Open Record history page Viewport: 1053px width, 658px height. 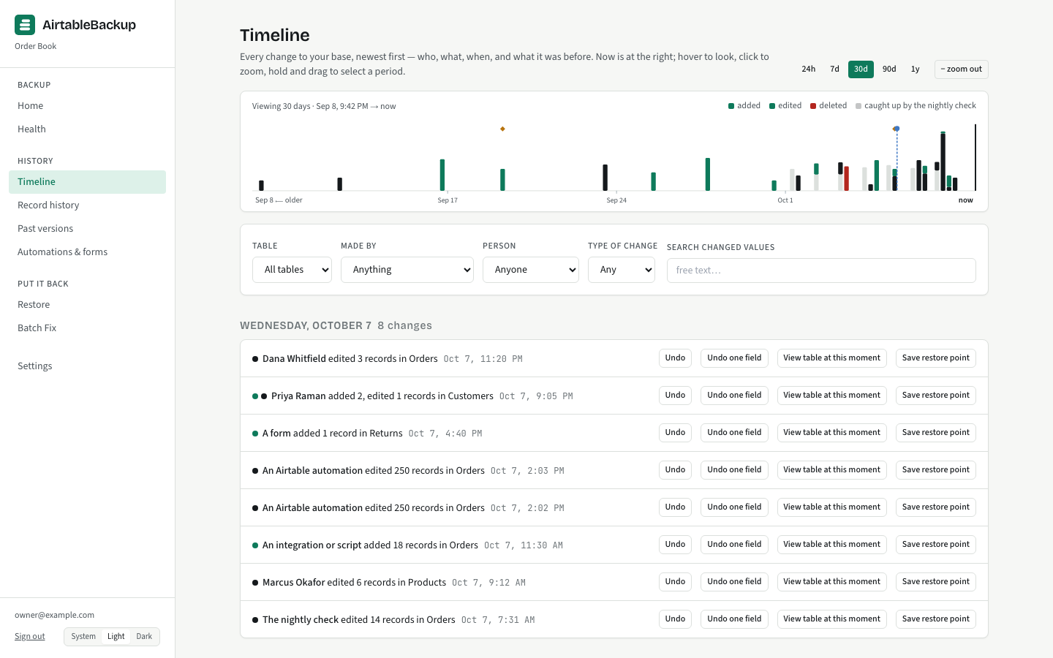pyautogui.click(x=87, y=205)
